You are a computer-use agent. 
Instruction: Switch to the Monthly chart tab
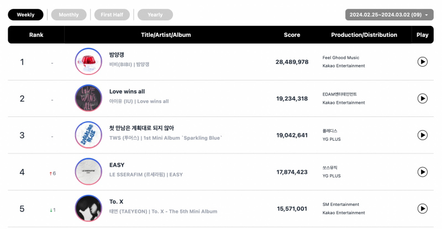[69, 15]
